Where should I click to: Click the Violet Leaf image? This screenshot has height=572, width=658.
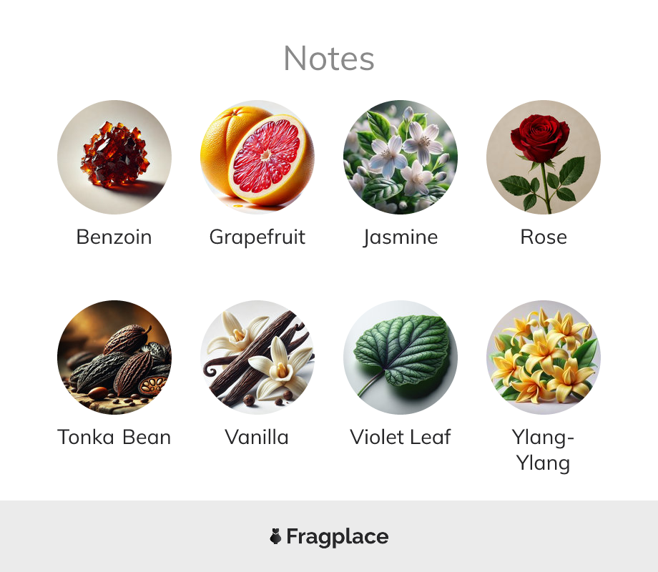point(401,357)
